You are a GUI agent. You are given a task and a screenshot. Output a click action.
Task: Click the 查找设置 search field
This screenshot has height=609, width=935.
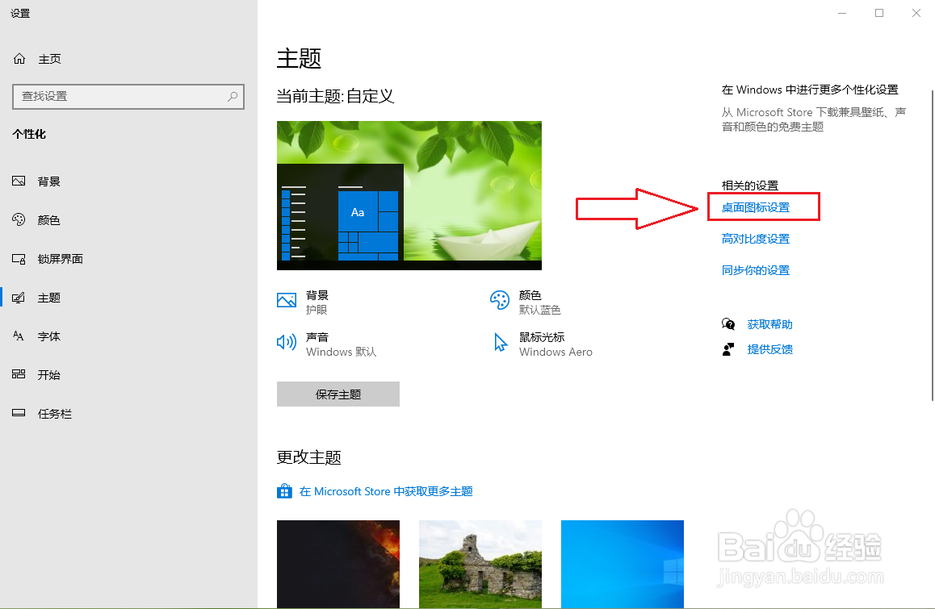pyautogui.click(x=128, y=97)
